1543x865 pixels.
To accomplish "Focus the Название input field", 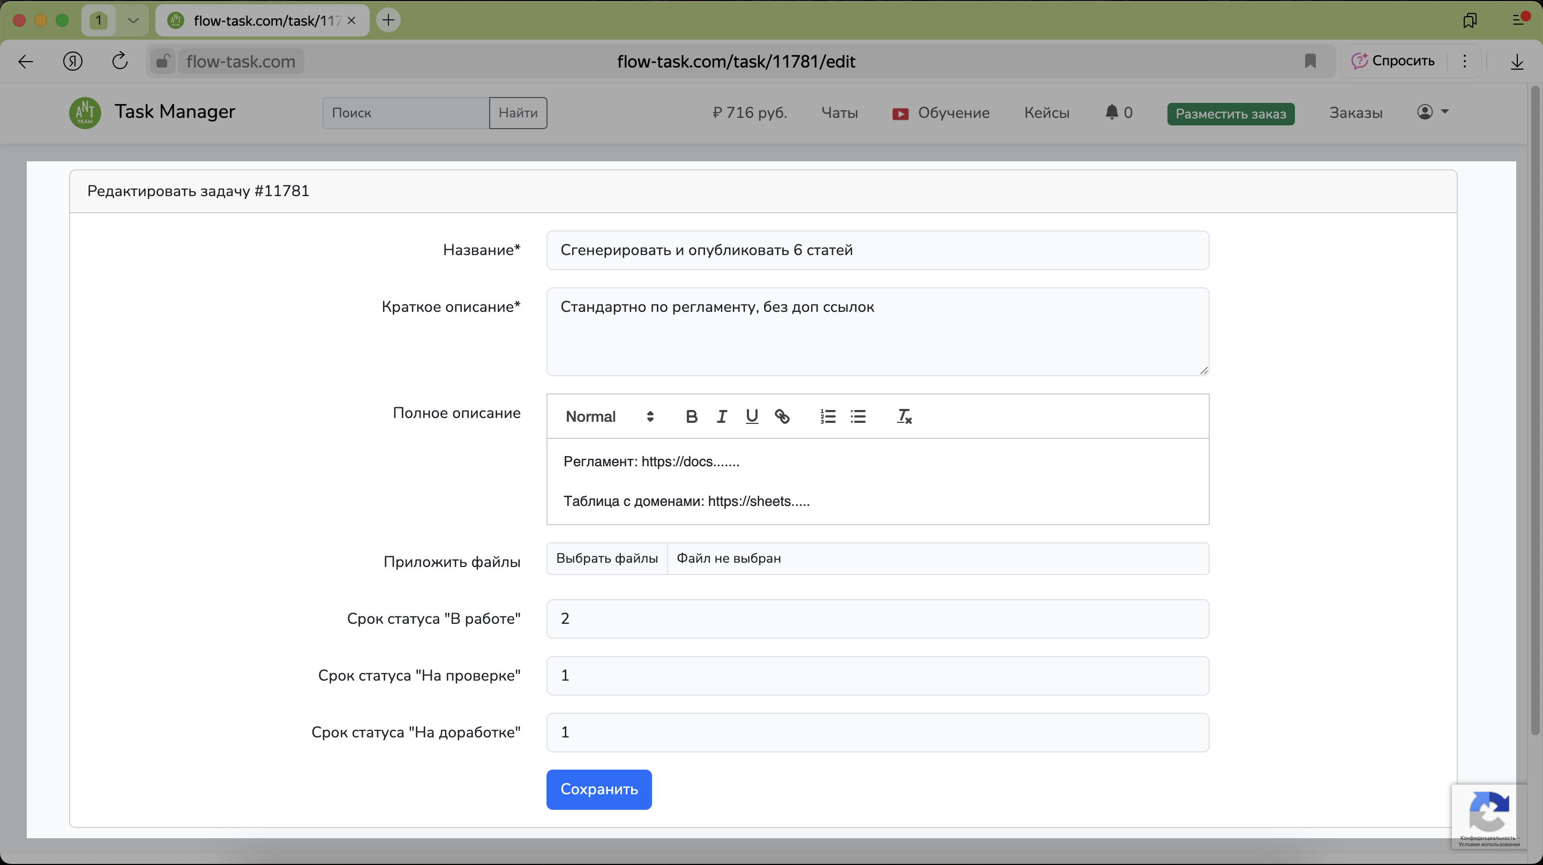I will click(877, 250).
